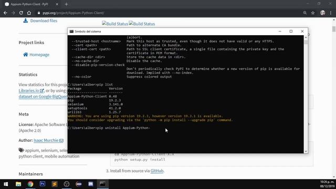Image resolution: width=336 pixels, height=189 pixels.
Task: Open Google Chrome from the taskbar
Action: (30, 184)
